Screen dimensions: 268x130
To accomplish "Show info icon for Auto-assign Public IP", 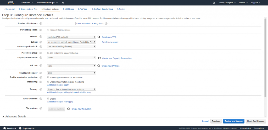I will click(x=41, y=47).
